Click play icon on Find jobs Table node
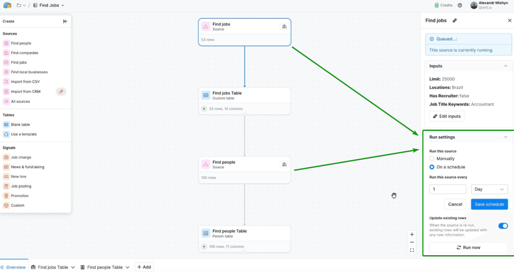Viewport: 514px width, 273px height. pyautogui.click(x=204, y=109)
